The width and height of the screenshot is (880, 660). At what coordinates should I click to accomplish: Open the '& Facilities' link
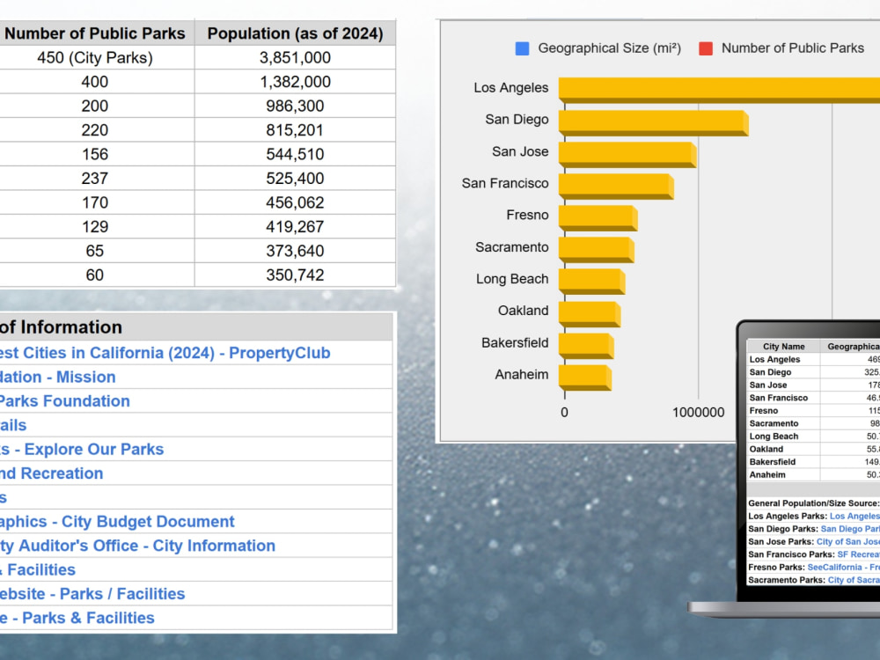point(38,570)
